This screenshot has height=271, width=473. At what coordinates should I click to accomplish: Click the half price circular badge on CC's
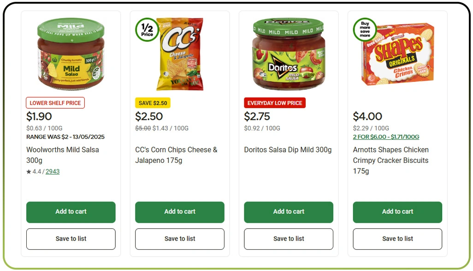tap(147, 31)
